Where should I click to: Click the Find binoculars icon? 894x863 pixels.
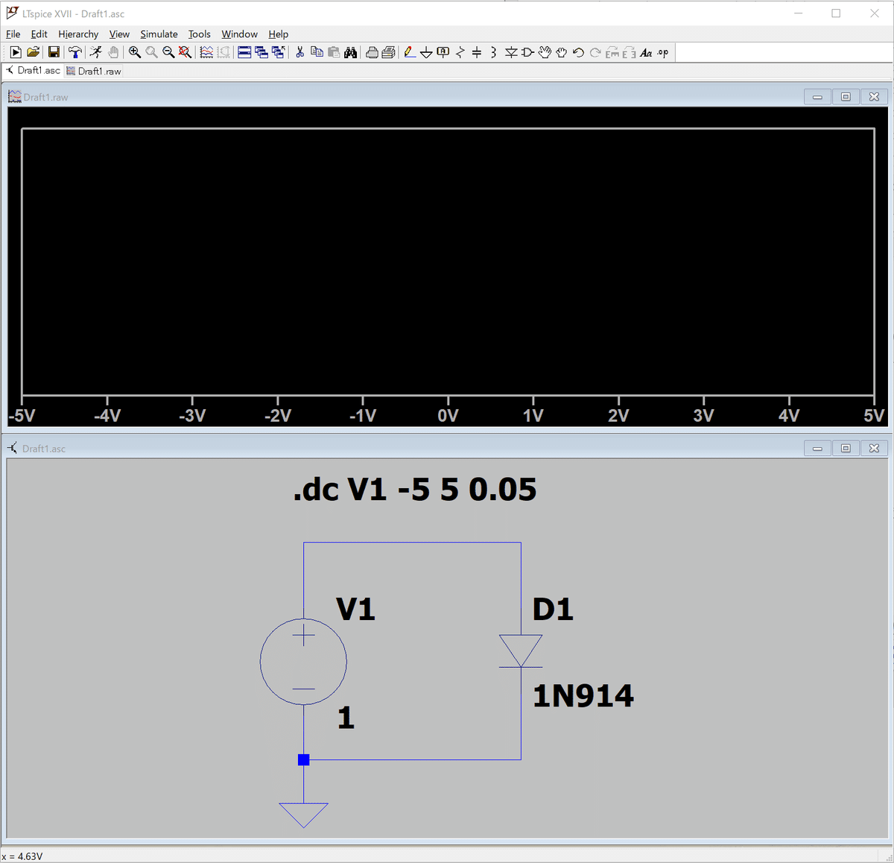(x=350, y=52)
